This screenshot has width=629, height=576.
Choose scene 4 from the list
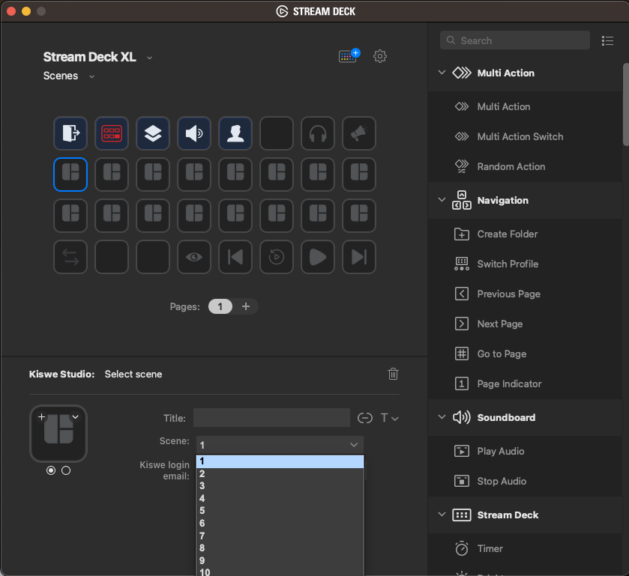click(x=280, y=498)
